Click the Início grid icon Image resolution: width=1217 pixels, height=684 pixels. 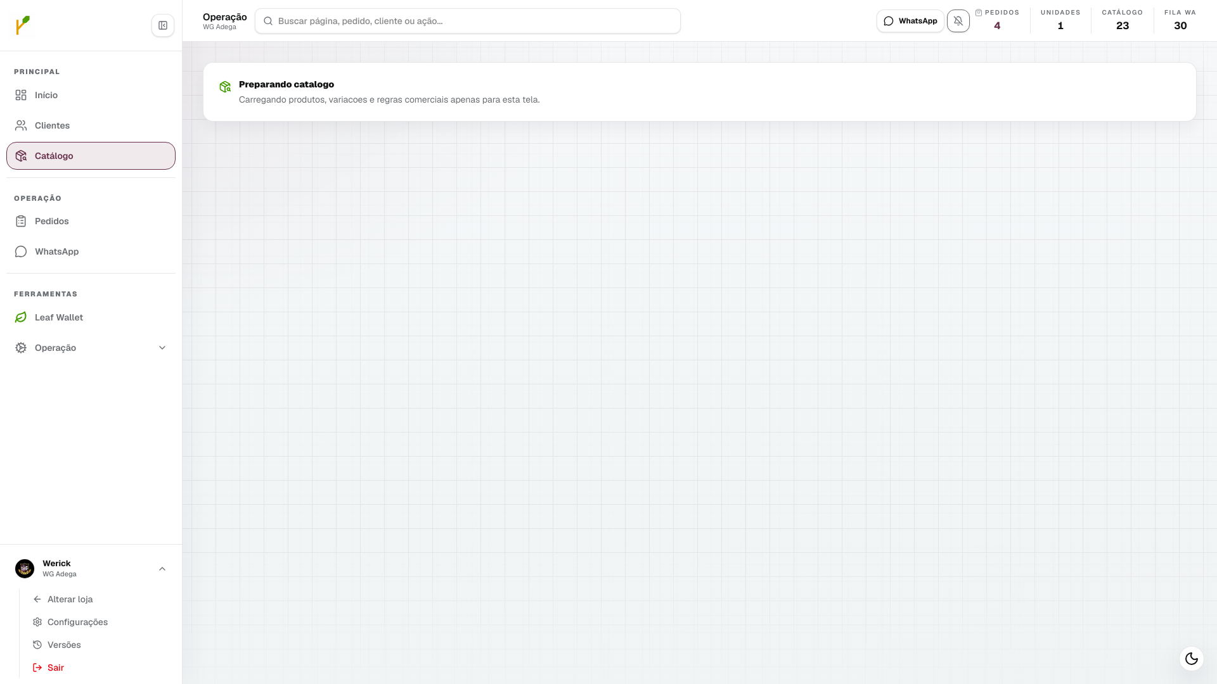click(x=21, y=95)
